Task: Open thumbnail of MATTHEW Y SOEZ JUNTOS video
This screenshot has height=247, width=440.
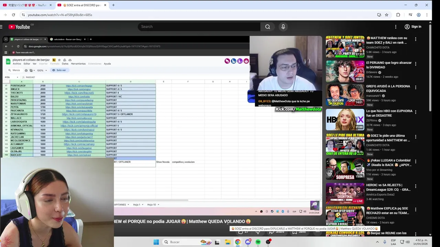Action: click(345, 46)
